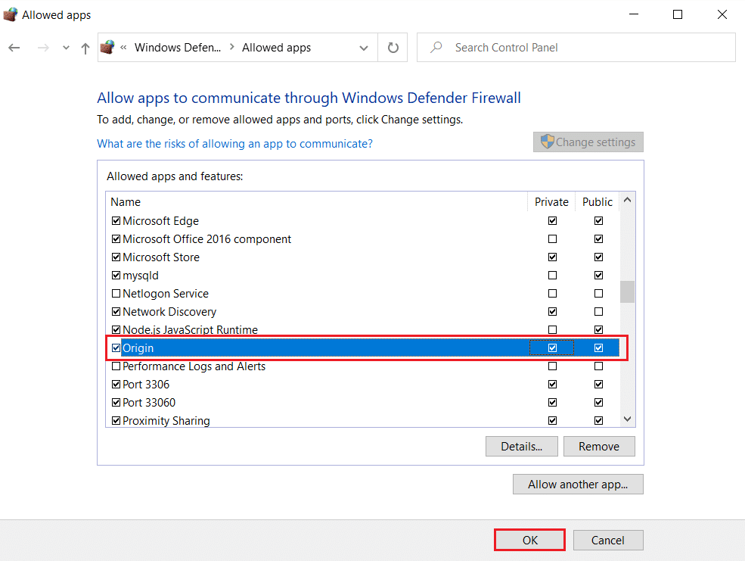Select the Port 33060 row
Image resolution: width=745 pixels, height=561 pixels.
[362, 402]
